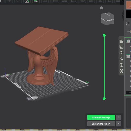Image resolution: width=131 pixels, height=131 pixels.
Task: Collapse the right sidebar with arrow tab
Action: pyautogui.click(x=123, y=15)
